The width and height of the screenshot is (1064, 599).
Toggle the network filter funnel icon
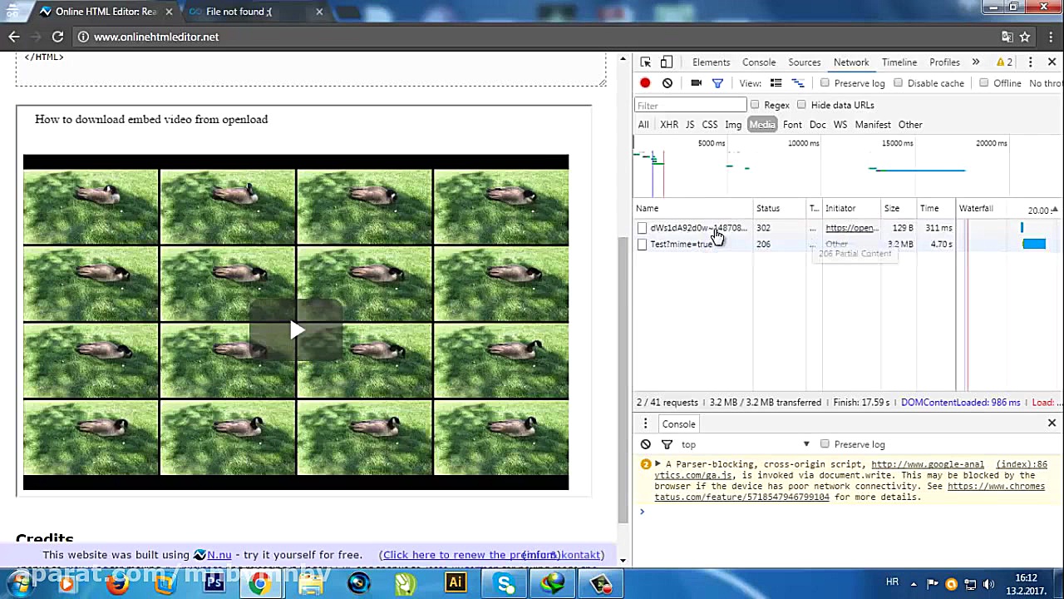[x=717, y=82]
